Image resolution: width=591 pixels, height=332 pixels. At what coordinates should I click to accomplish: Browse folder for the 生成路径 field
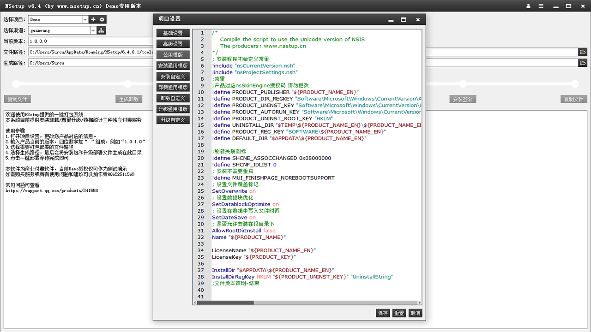coord(583,63)
